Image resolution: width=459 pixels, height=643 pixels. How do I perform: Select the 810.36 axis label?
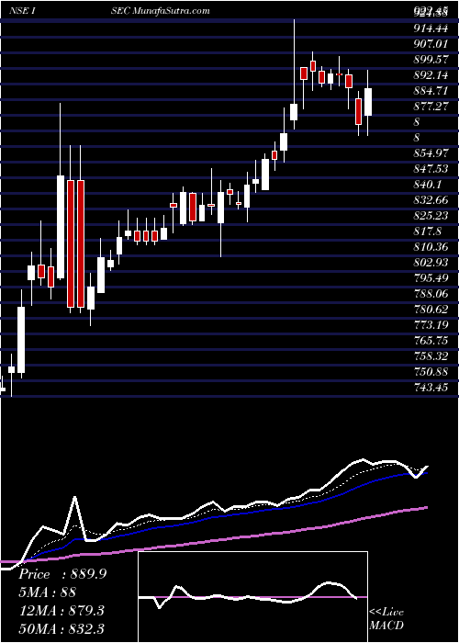point(431,247)
